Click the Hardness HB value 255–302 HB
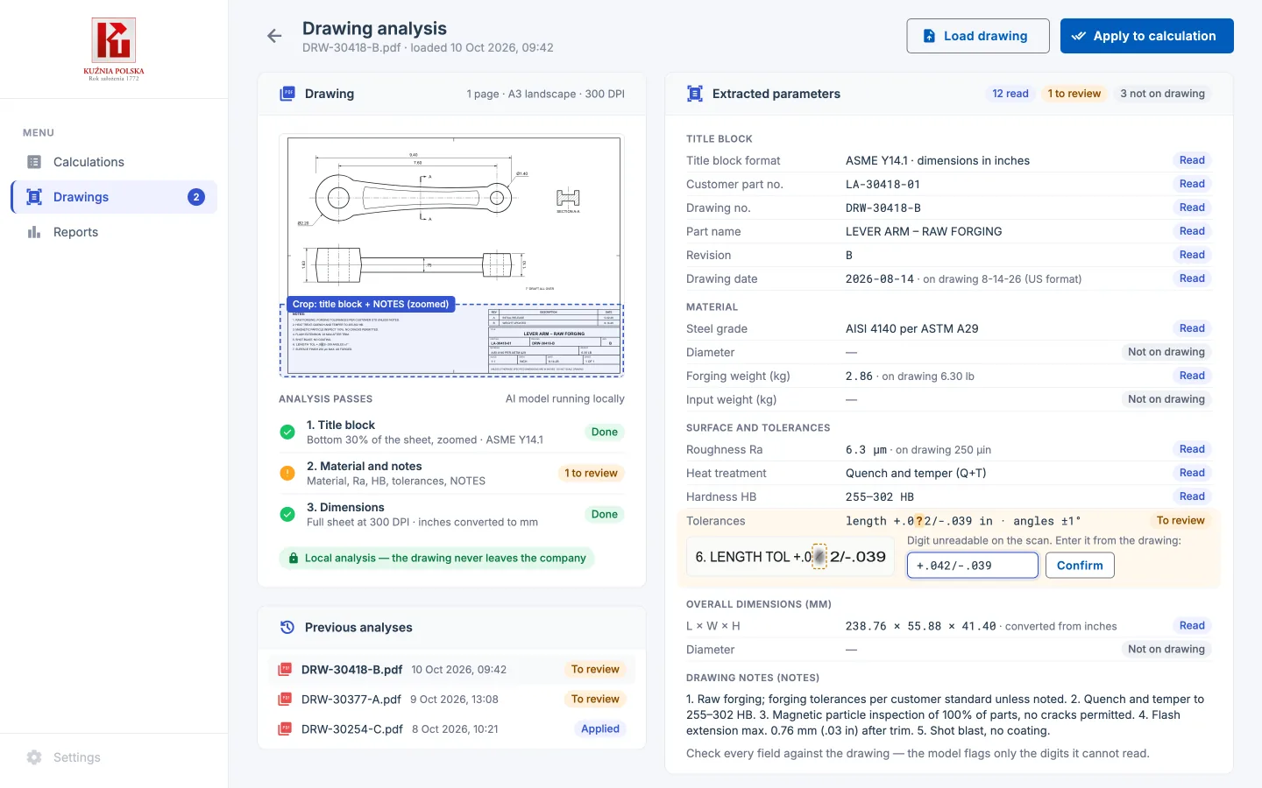The width and height of the screenshot is (1262, 788). click(880, 496)
